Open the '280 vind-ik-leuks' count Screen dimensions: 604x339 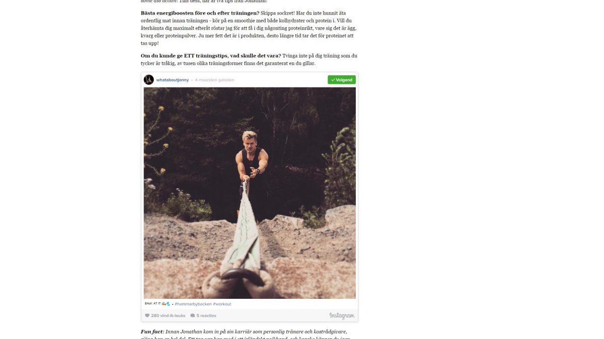[x=168, y=315]
